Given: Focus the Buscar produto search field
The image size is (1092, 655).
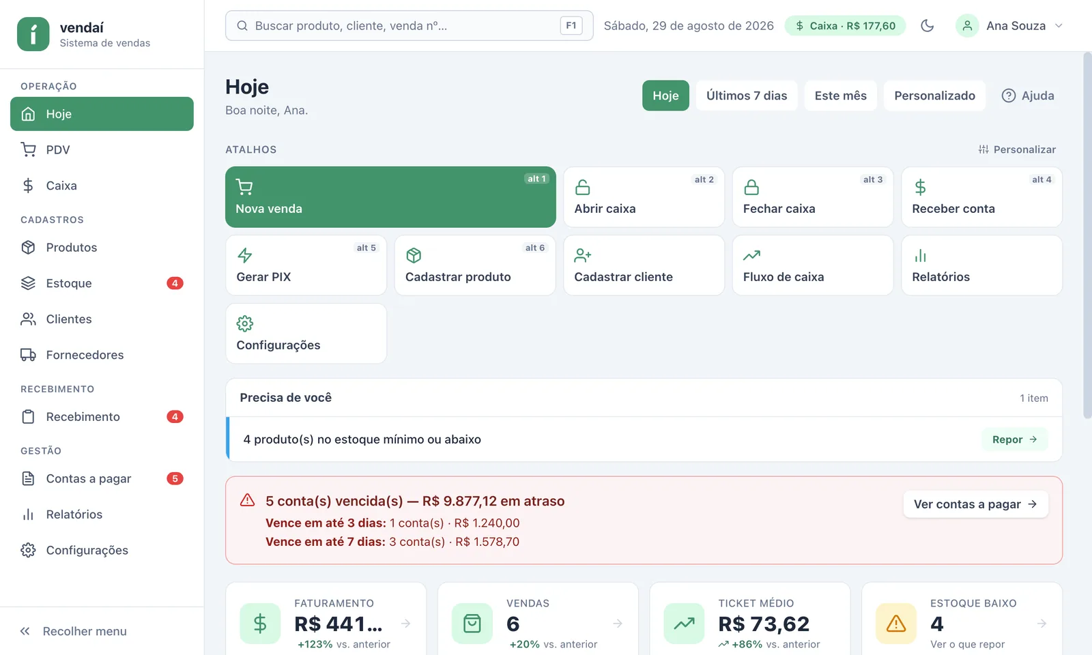Looking at the screenshot, I should (409, 26).
